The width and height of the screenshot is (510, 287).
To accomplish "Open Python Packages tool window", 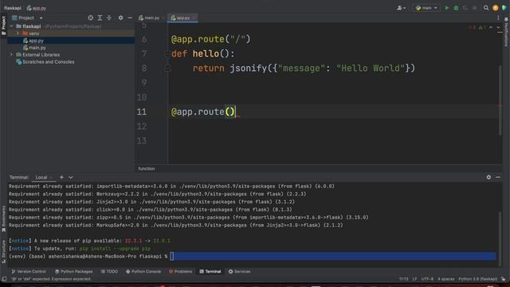I will tap(74, 271).
